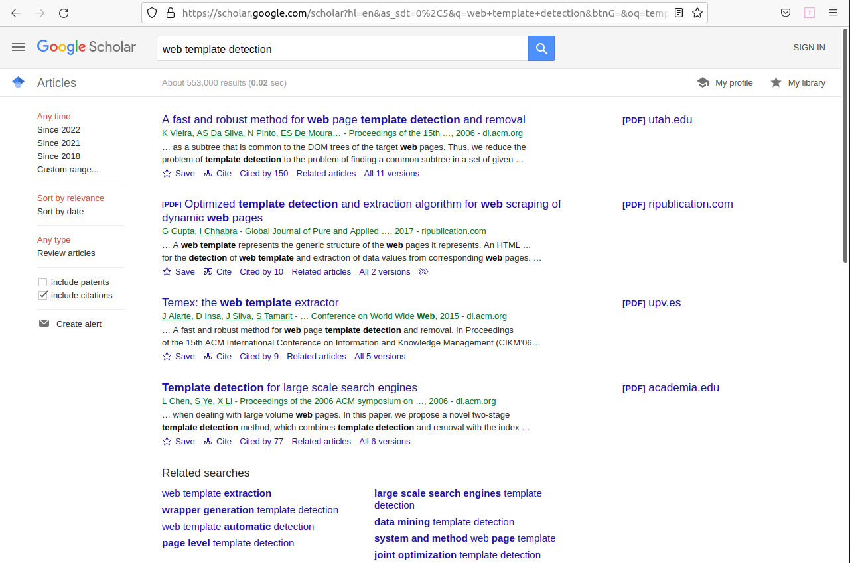Click Cited by 77 link
The image size is (850, 563).
pyautogui.click(x=261, y=442)
